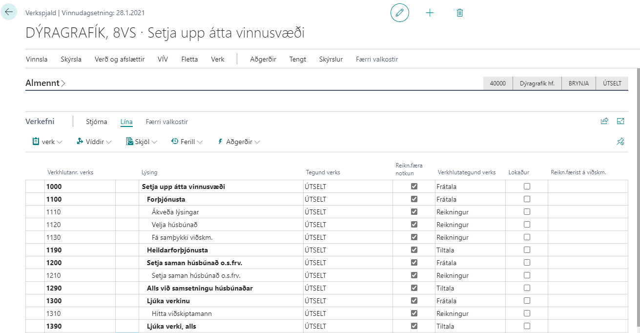
Task: Click Færri valkostir in the top menu
Action: point(377,59)
